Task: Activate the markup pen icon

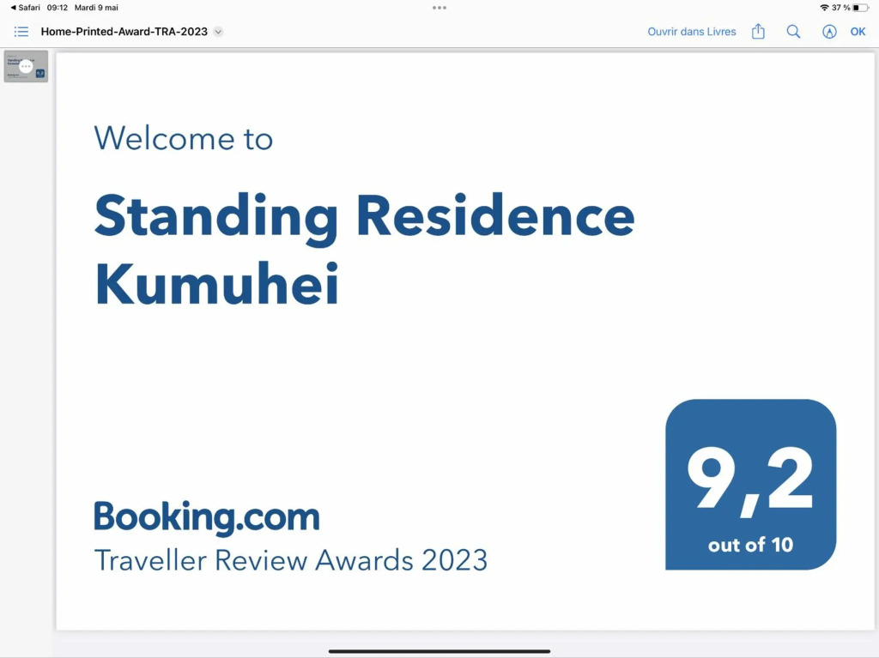Action: (x=829, y=32)
